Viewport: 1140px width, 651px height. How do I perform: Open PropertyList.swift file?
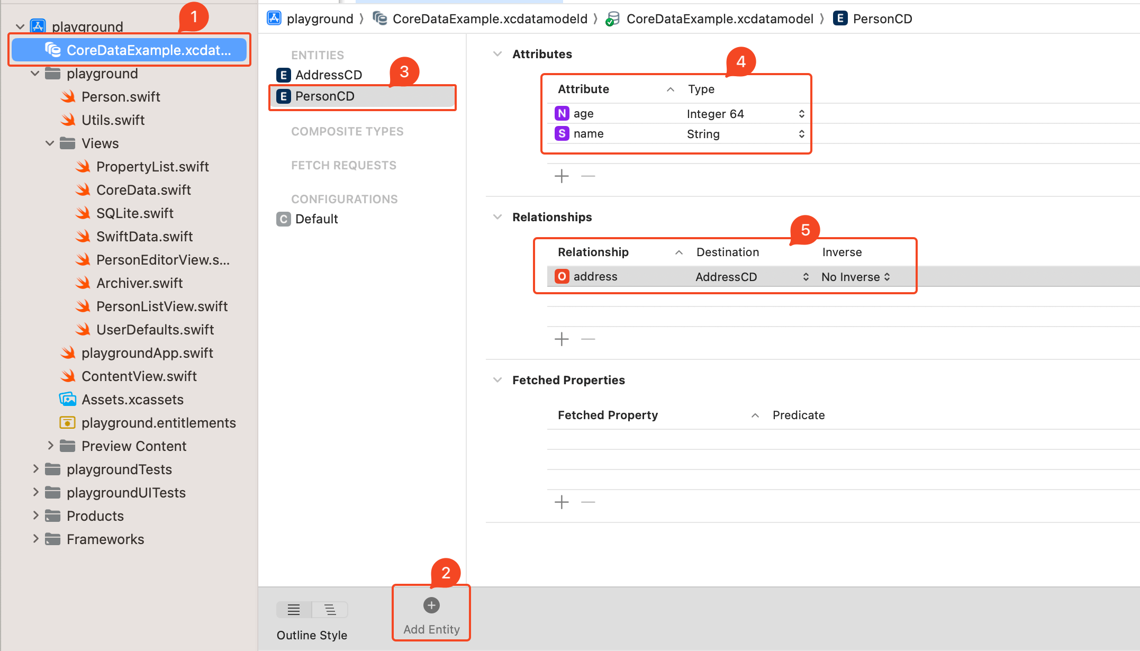tap(152, 167)
